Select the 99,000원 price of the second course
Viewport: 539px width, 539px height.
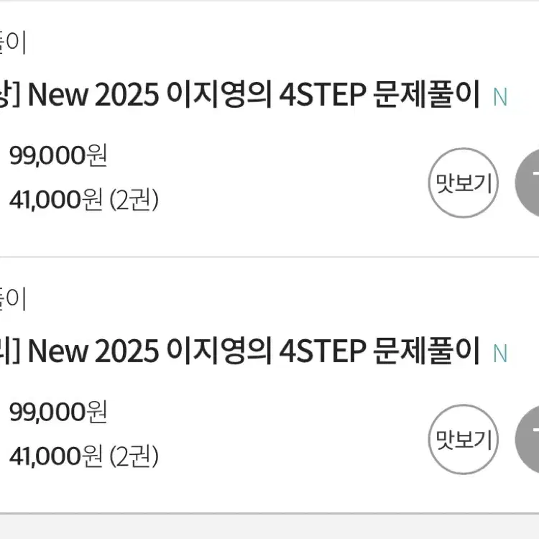(x=58, y=412)
